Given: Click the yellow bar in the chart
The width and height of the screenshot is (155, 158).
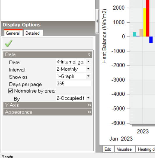Looking at the screenshot, I should (x=145, y=22).
